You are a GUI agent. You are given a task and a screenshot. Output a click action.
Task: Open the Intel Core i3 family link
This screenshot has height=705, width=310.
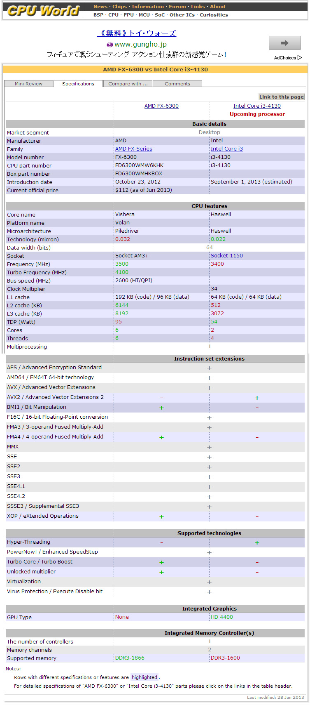tap(227, 149)
